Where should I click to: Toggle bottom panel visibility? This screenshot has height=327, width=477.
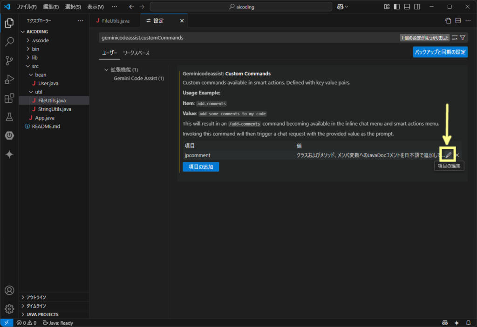(x=407, y=7)
